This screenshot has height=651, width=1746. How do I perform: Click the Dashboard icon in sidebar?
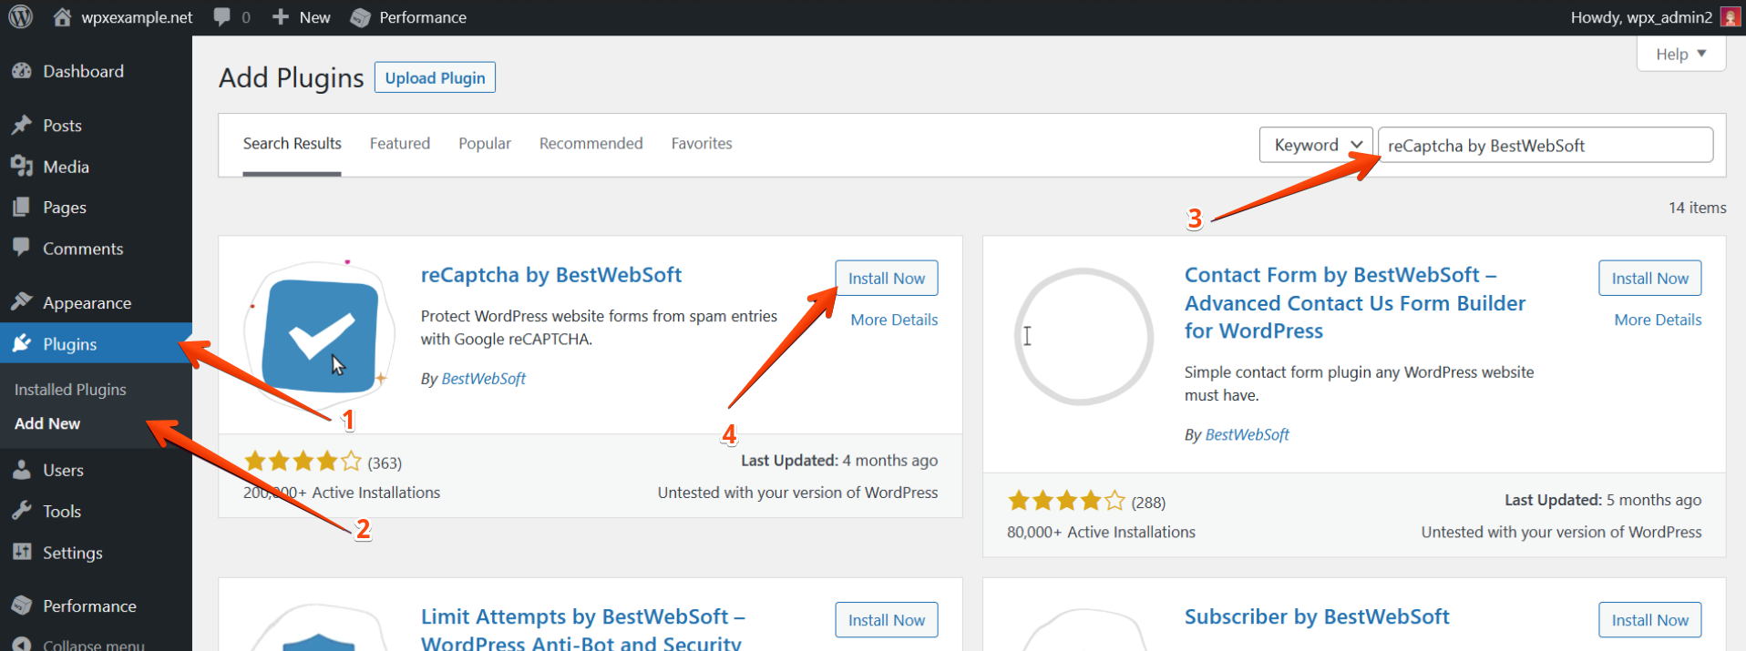22,71
